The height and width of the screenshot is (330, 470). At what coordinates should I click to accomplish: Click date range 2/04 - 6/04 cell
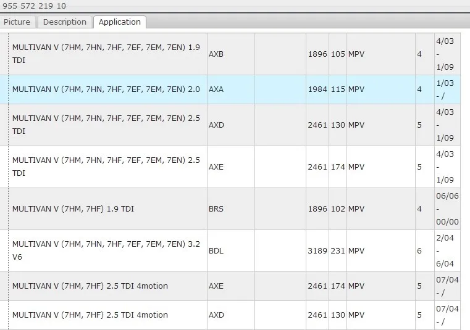[447, 251]
